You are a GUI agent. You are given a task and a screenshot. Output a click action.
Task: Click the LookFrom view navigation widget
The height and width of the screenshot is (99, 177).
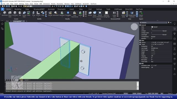[x=134, y=27]
